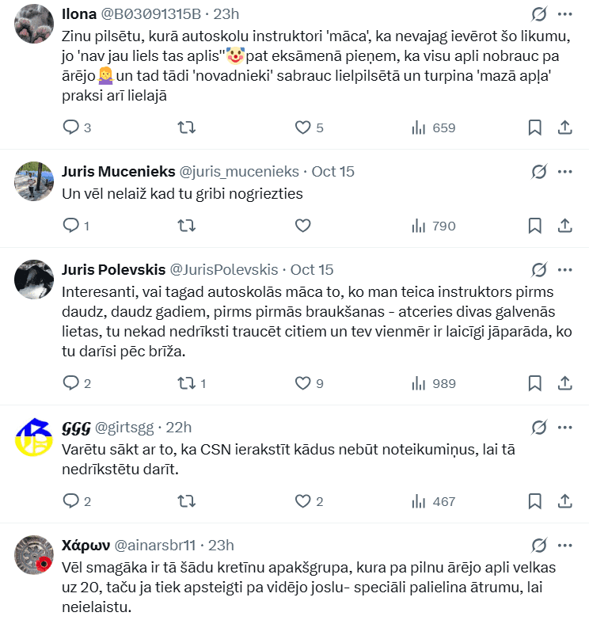
Task: Open more menu on Juris Mucenieks' tweet
Action: tap(565, 171)
